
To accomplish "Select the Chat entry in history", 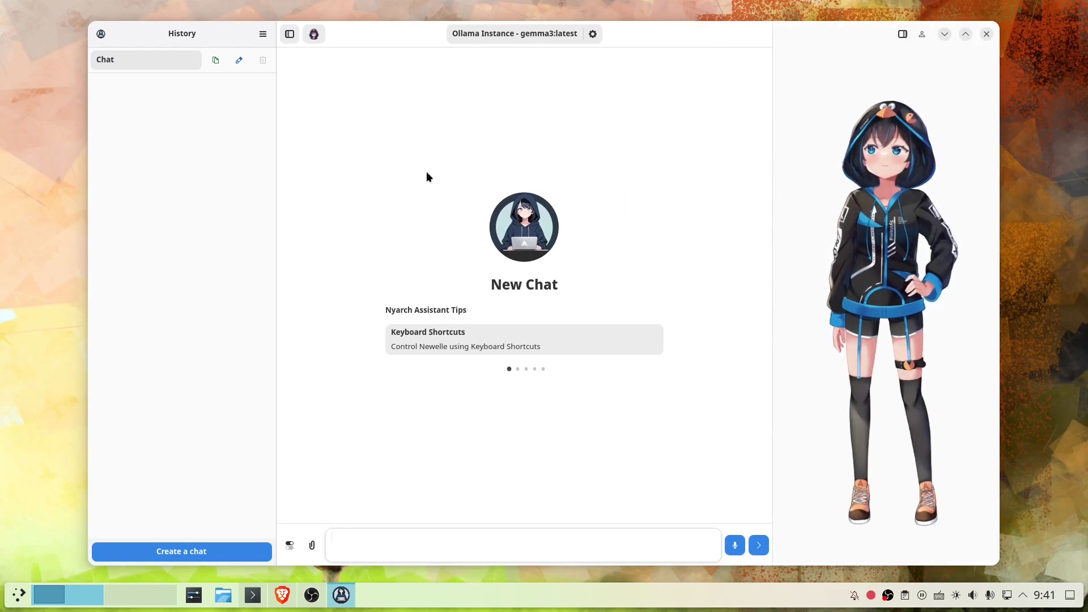I will click(x=146, y=60).
